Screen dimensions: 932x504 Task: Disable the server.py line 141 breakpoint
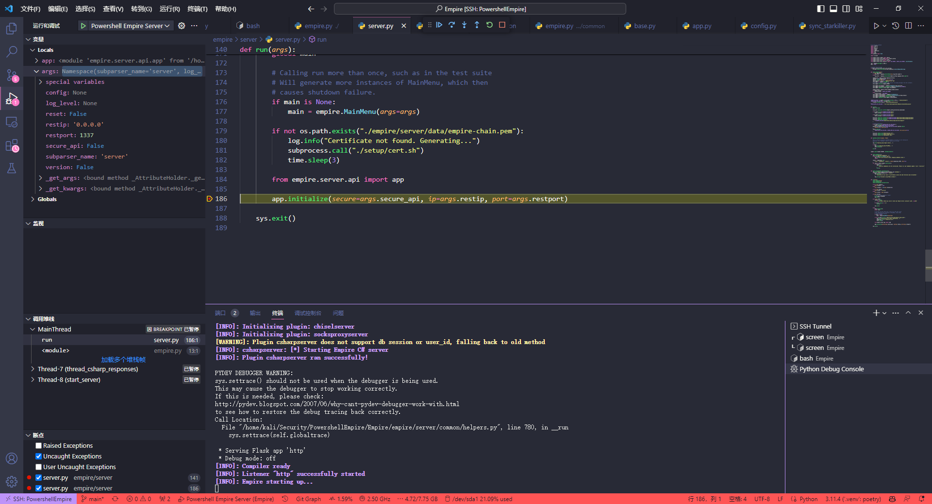[38, 478]
